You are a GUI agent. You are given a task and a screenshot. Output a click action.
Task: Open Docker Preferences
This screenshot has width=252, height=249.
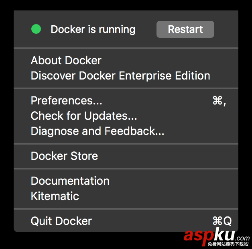click(66, 101)
